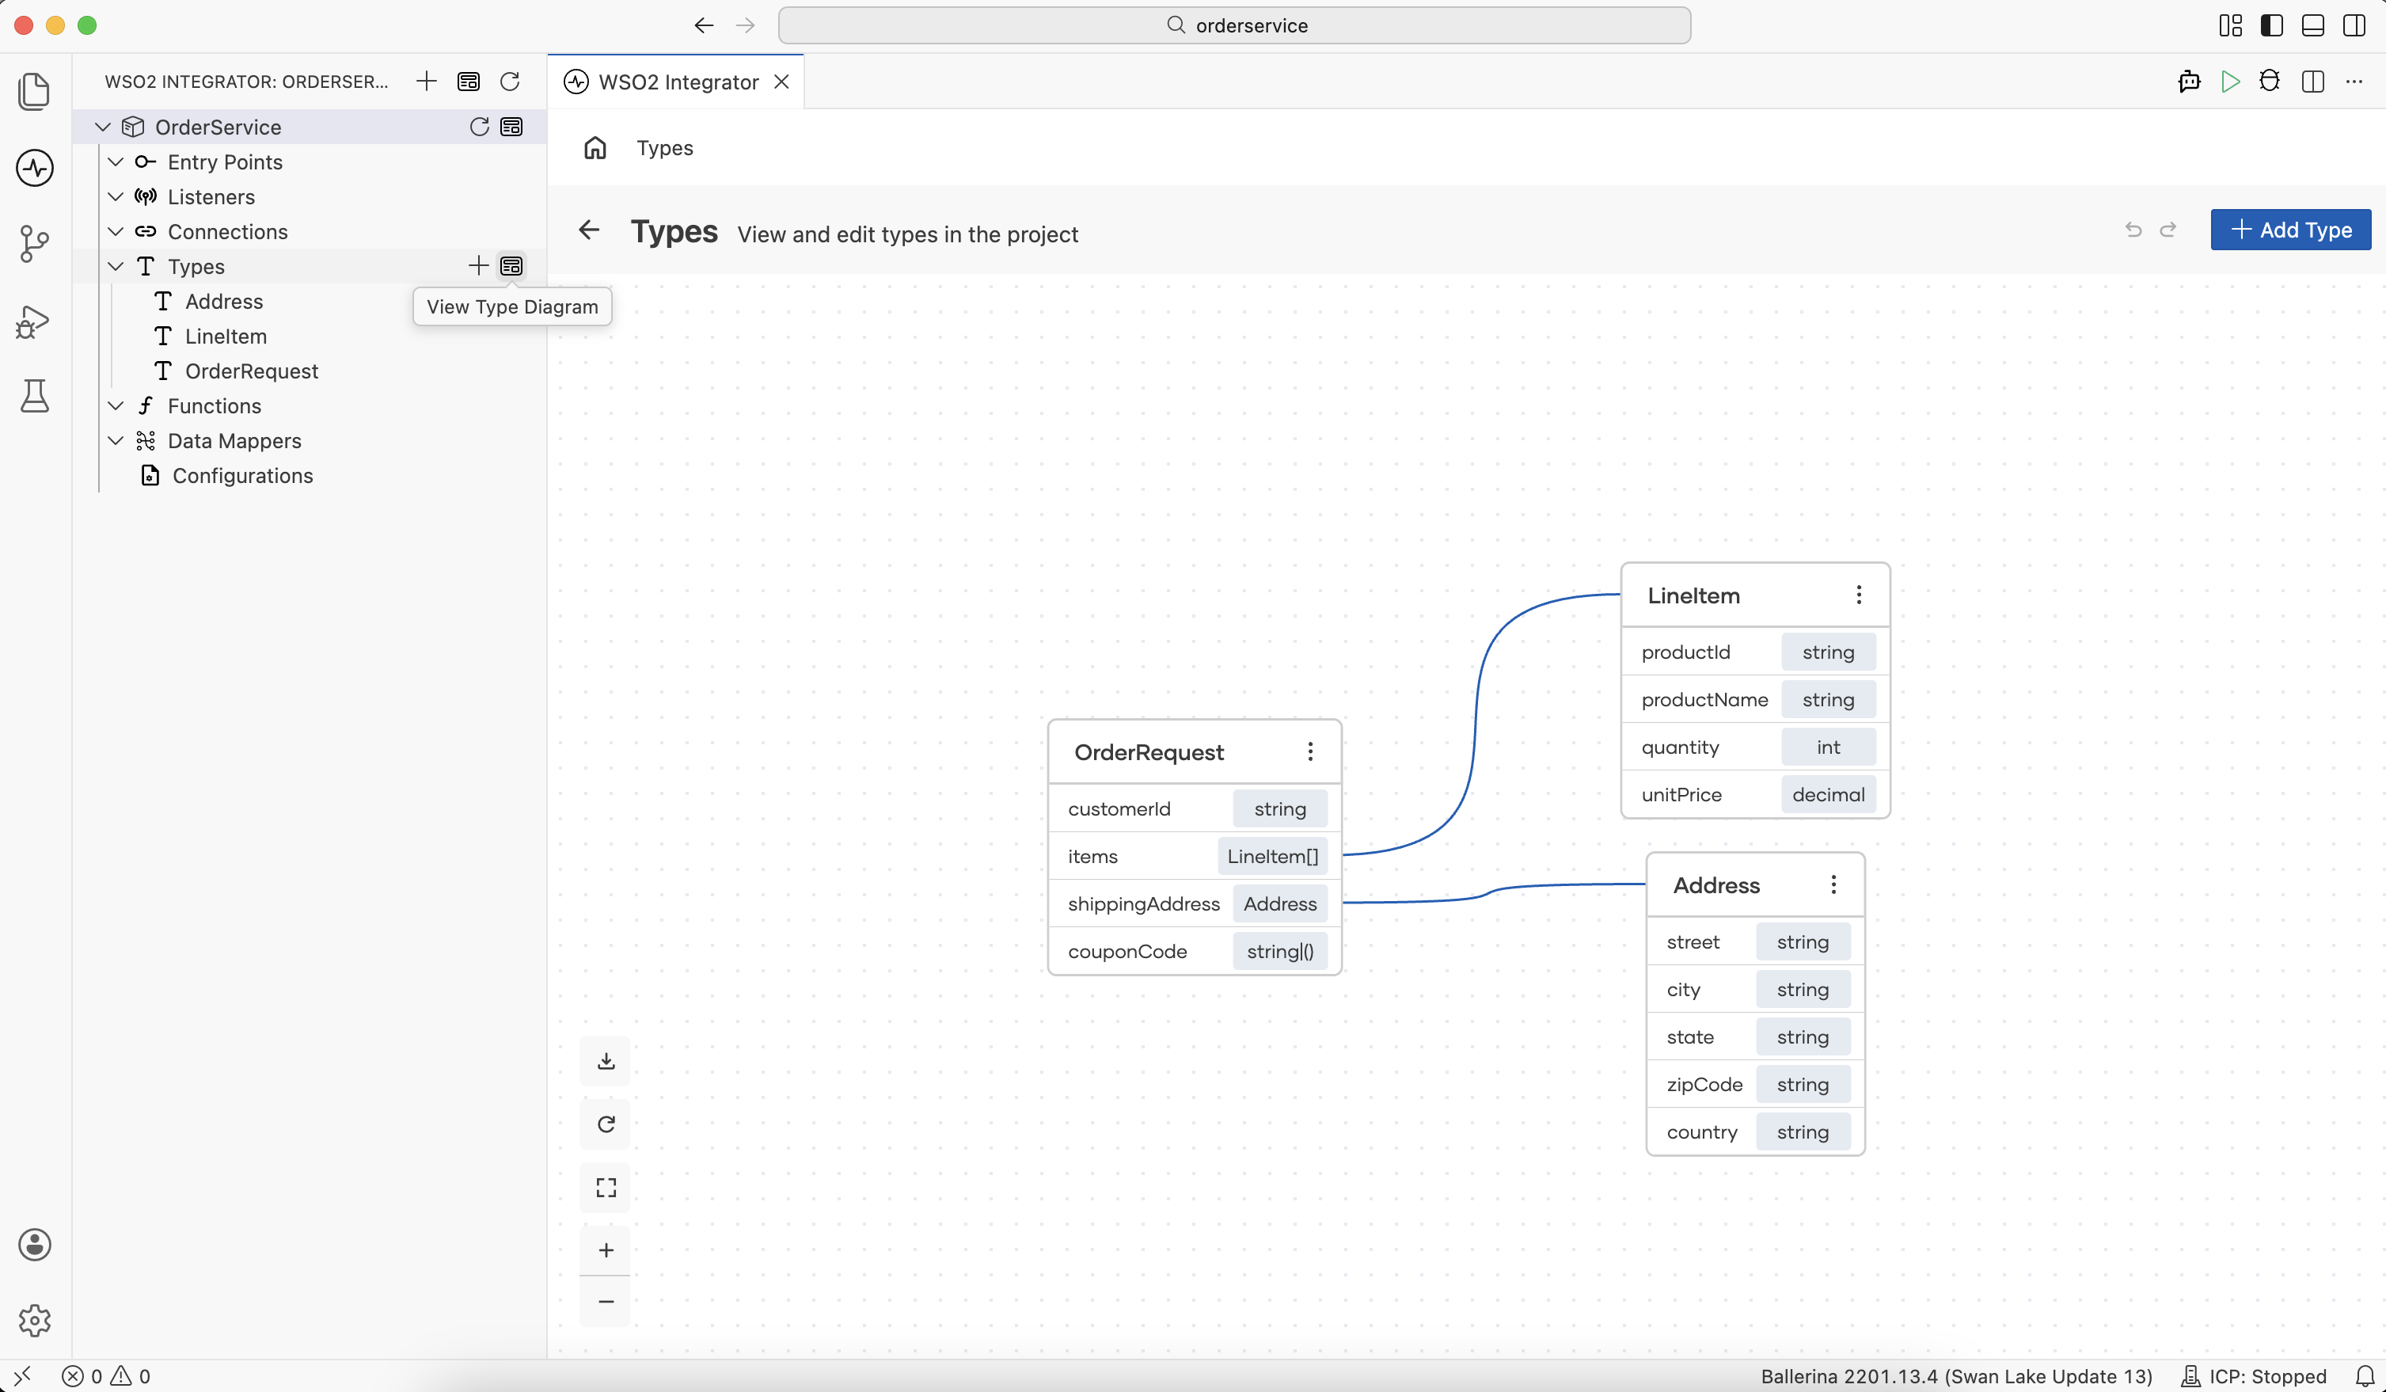Refresh the Integrator panel from header

(509, 82)
